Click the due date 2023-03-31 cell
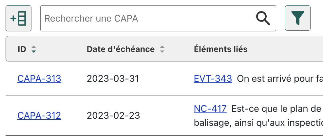The height and width of the screenshot is (136, 323). pyautogui.click(x=113, y=79)
